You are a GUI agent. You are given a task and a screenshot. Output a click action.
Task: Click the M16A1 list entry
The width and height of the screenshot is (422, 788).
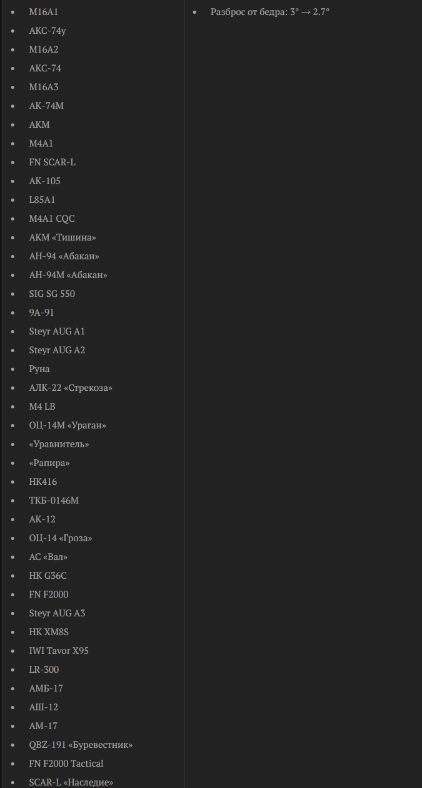click(x=44, y=12)
